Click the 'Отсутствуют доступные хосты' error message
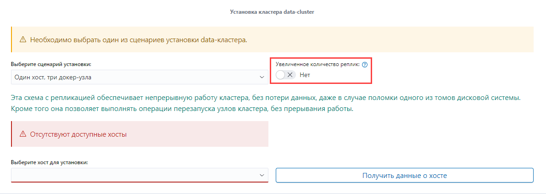The image size is (546, 194). [78, 134]
